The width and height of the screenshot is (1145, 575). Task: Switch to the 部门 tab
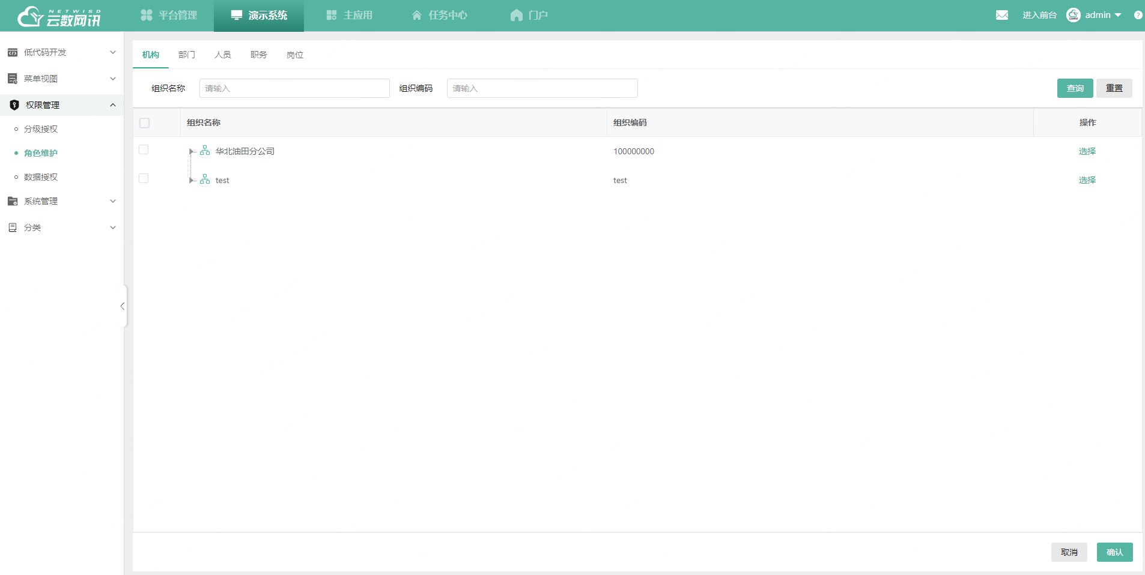[186, 55]
